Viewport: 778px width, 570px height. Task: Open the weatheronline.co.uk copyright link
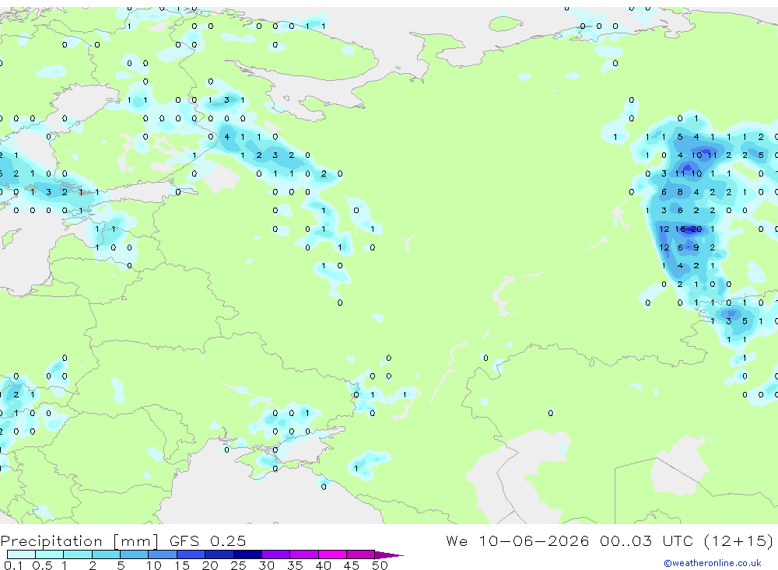coord(712,563)
